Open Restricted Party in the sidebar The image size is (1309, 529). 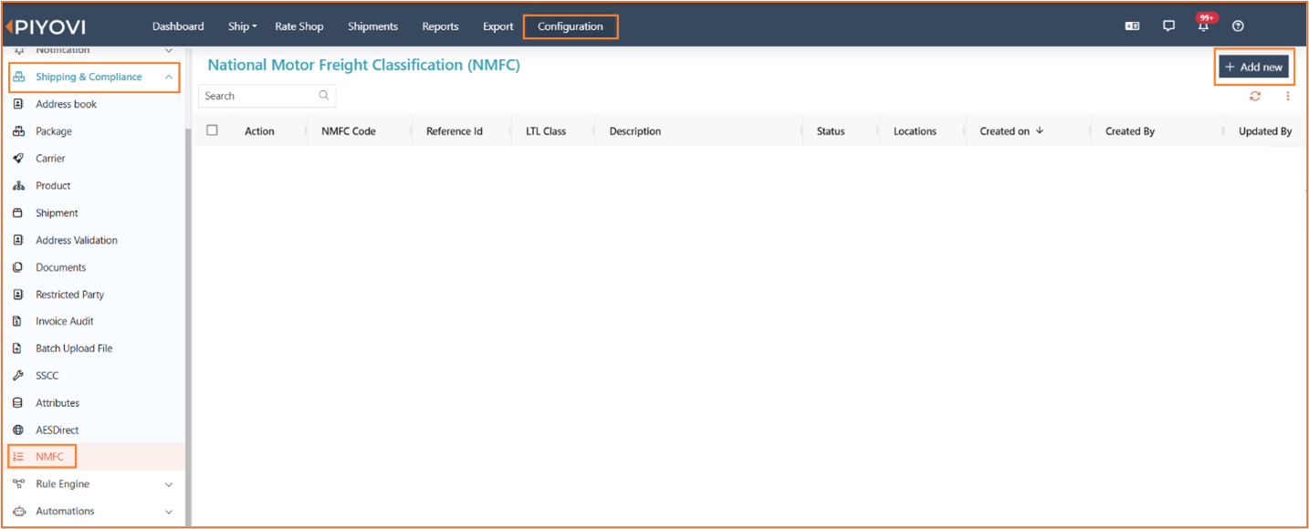(69, 295)
